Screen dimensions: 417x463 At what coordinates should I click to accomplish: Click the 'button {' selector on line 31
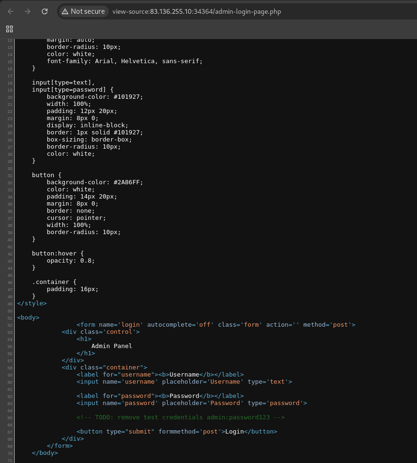coord(47,175)
